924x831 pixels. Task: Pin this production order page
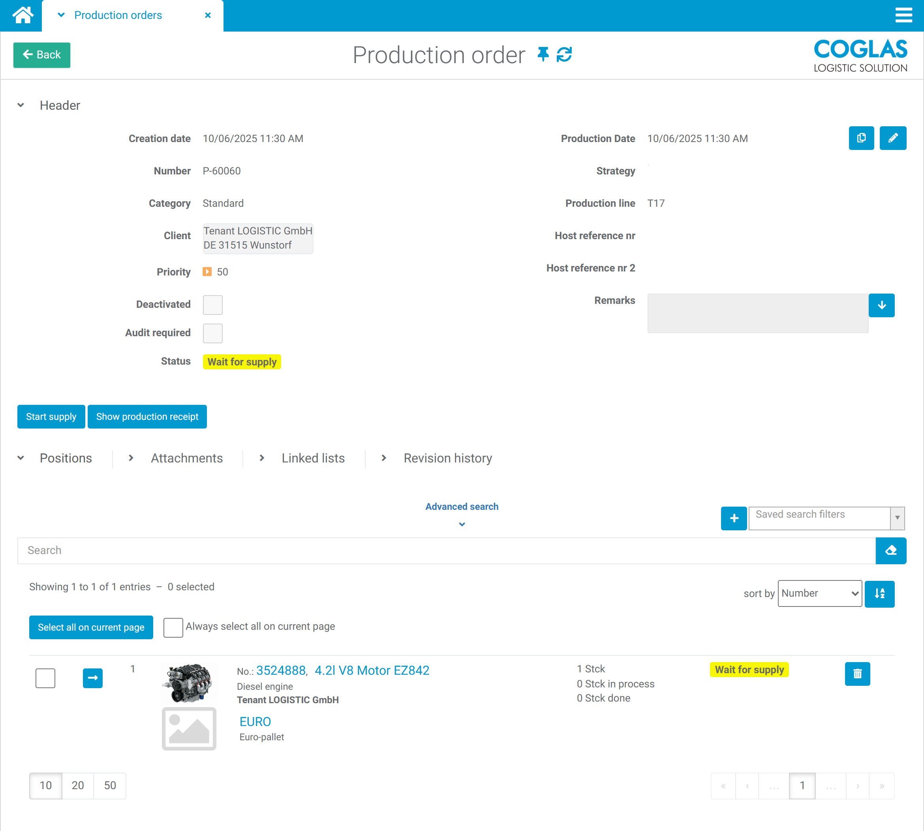click(543, 54)
